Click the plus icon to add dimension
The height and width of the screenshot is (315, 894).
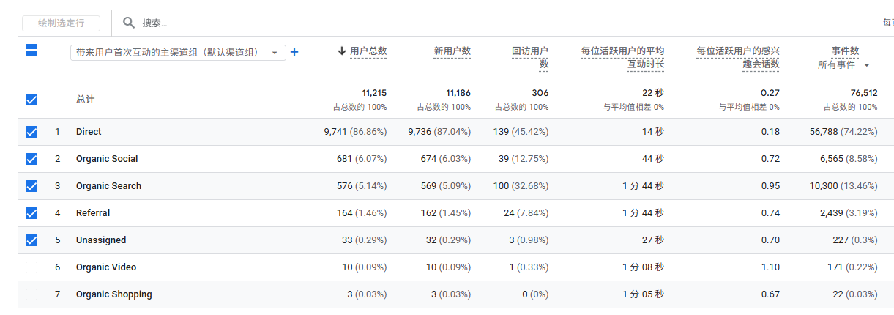[294, 52]
